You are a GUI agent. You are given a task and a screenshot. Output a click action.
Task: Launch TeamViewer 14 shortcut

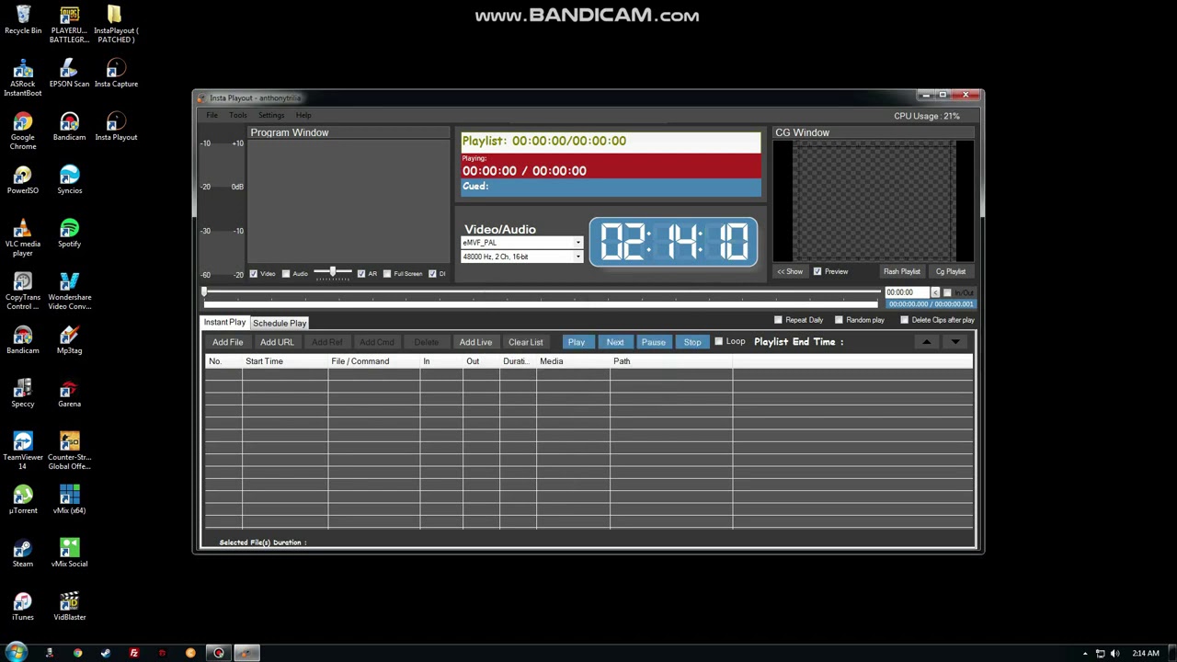pos(23,451)
